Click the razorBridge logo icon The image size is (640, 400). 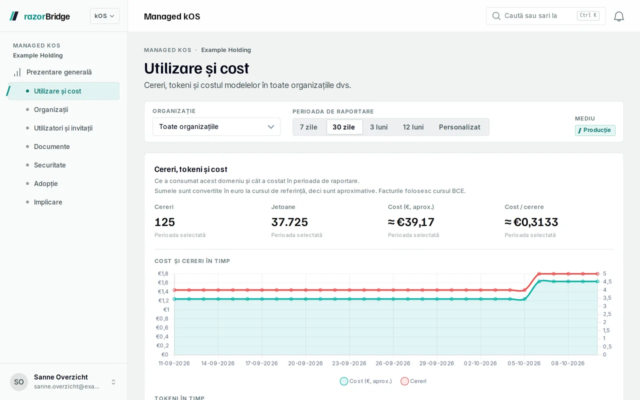(14, 16)
